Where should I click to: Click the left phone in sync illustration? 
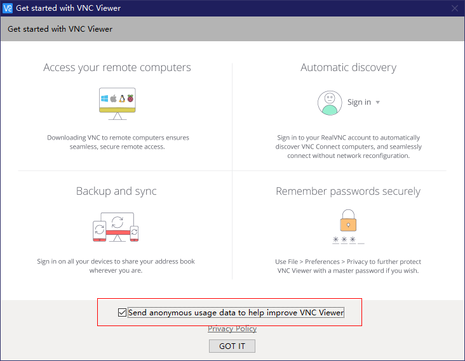(99, 231)
